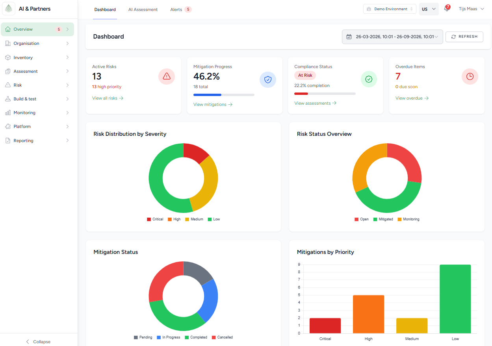Click the High bar in Mitigations by Priority

coord(369,314)
